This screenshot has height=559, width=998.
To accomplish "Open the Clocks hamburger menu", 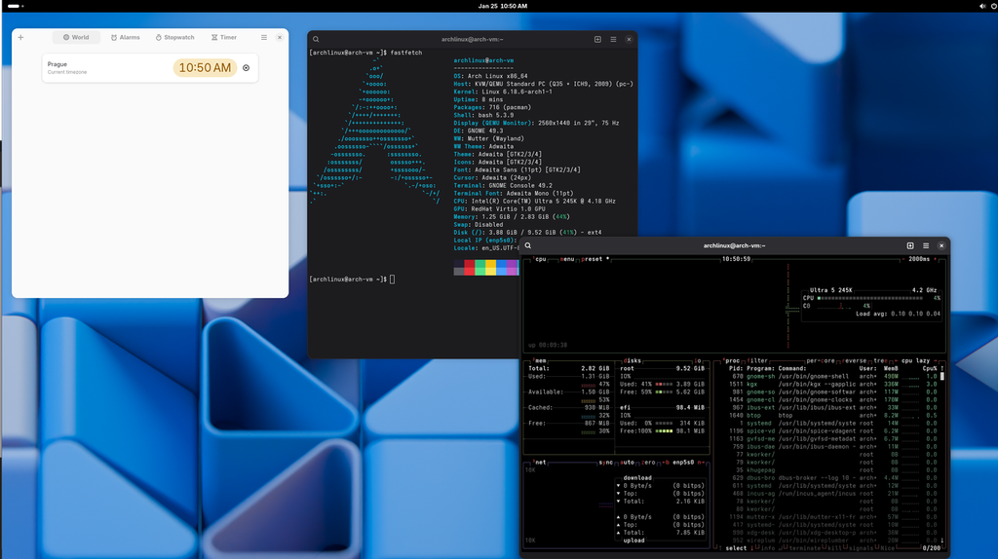I will [264, 38].
